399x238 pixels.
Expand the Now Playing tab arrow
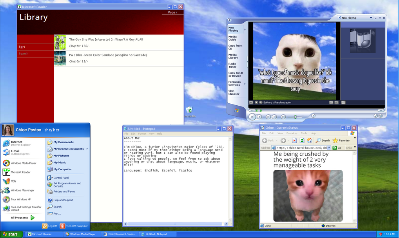pyautogui.click(x=245, y=29)
